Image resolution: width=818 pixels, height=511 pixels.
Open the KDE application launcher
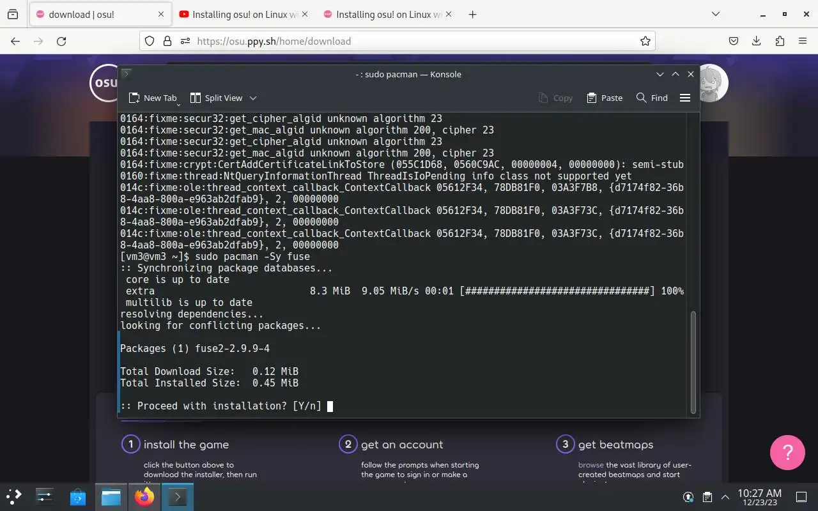point(14,496)
